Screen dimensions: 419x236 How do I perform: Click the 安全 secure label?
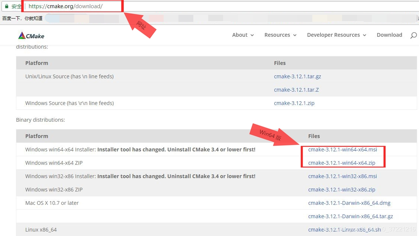[16, 6]
